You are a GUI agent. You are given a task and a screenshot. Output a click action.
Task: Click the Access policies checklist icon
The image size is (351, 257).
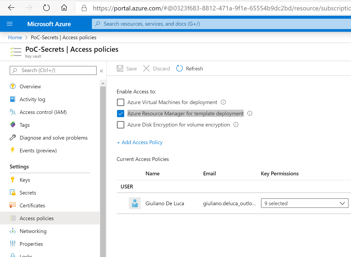(x=13, y=218)
